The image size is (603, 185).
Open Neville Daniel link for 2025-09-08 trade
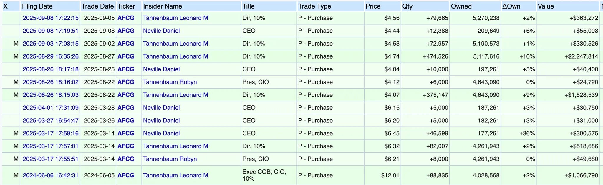pos(161,31)
